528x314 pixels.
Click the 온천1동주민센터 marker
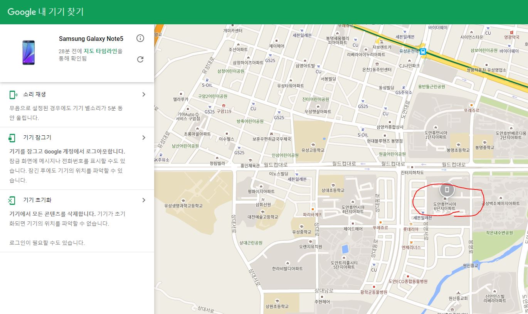click(377, 64)
